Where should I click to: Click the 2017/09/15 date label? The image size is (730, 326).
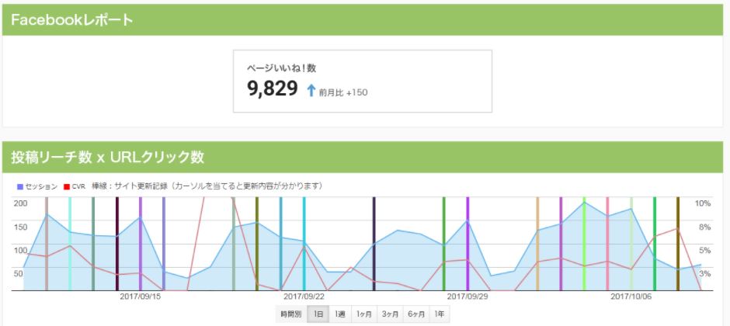[141, 297]
